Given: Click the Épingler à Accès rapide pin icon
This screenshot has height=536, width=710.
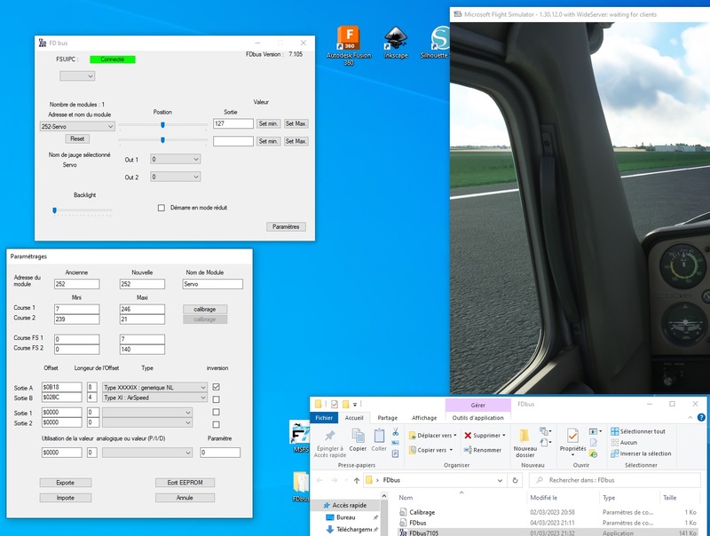Looking at the screenshot, I should pyautogui.click(x=330, y=437).
